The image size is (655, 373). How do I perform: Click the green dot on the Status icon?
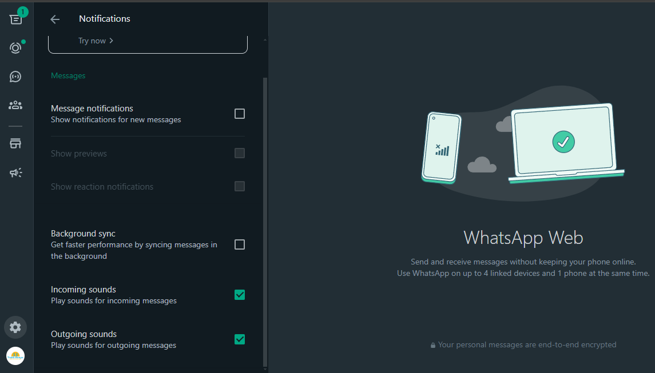click(23, 41)
